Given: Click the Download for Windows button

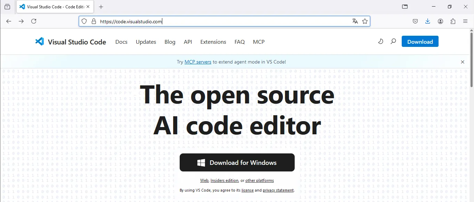Looking at the screenshot, I should pos(237,162).
